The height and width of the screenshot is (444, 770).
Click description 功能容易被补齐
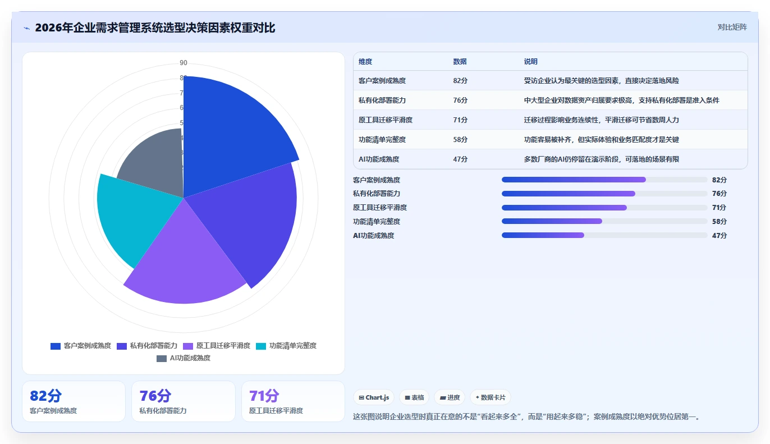point(602,140)
